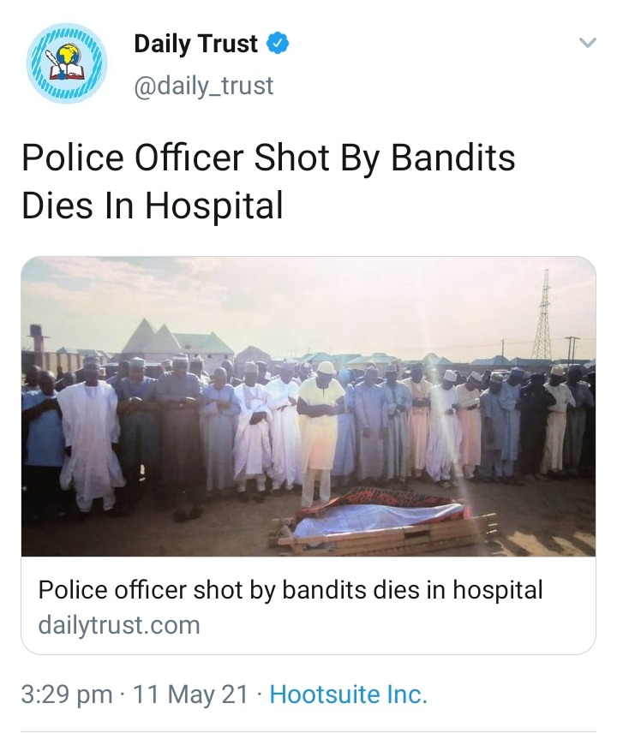
Task: Open the Daily Trust display name
Action: [195, 44]
